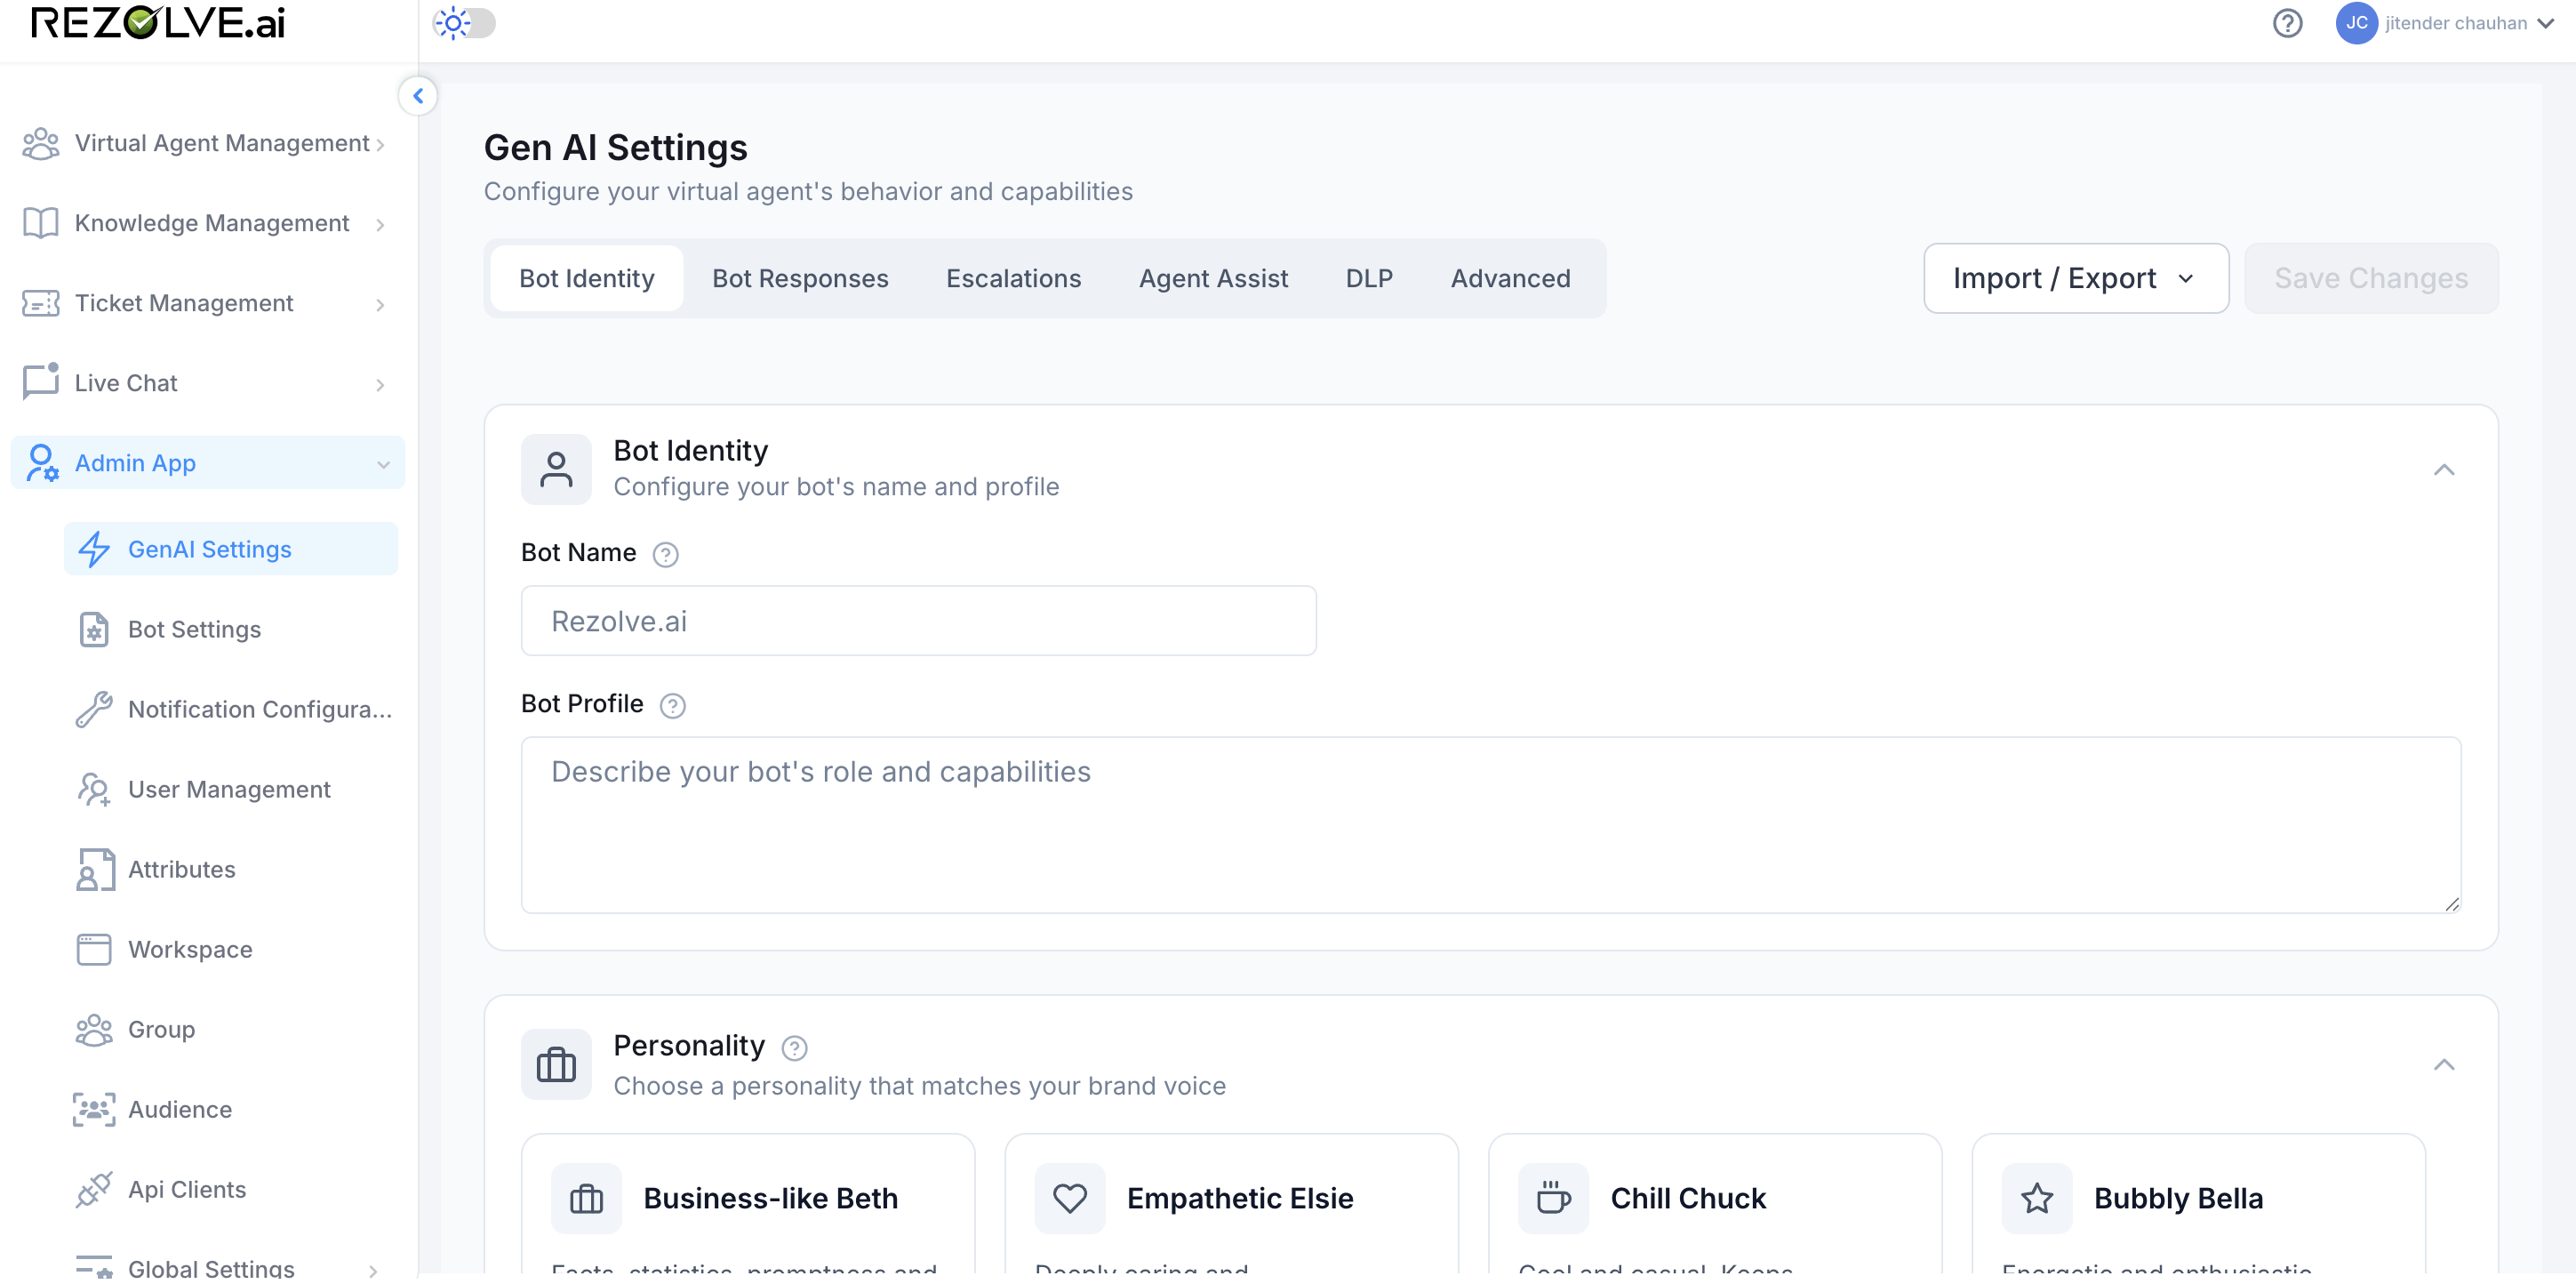Select Business-like Beth personality card
This screenshot has height=1284, width=2576.
[748, 1206]
